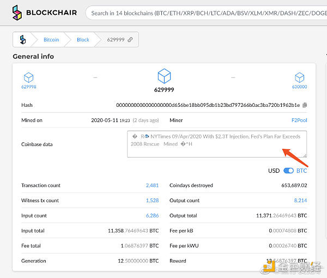Click the 629999 breadcrumb item
Viewport: 327px width, 278px height.
116,40
